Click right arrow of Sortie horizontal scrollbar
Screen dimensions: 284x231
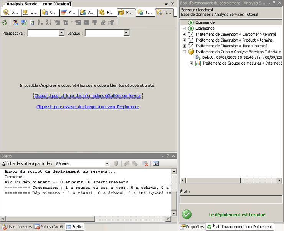pyautogui.click(x=168, y=219)
